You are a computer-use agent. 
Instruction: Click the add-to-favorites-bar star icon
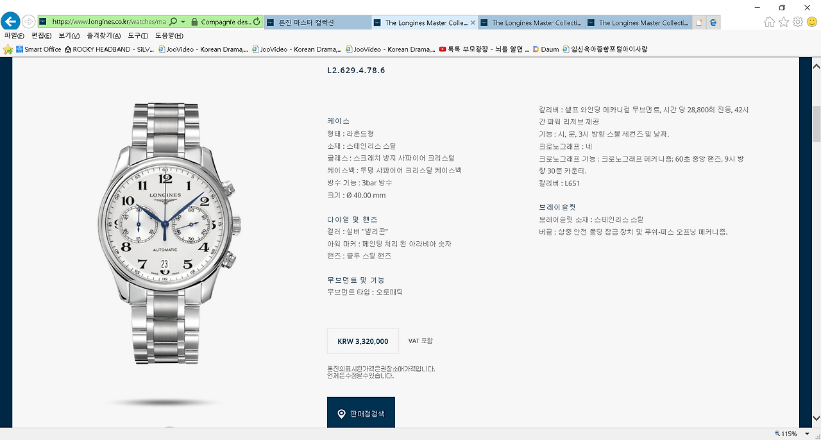pyautogui.click(x=8, y=49)
